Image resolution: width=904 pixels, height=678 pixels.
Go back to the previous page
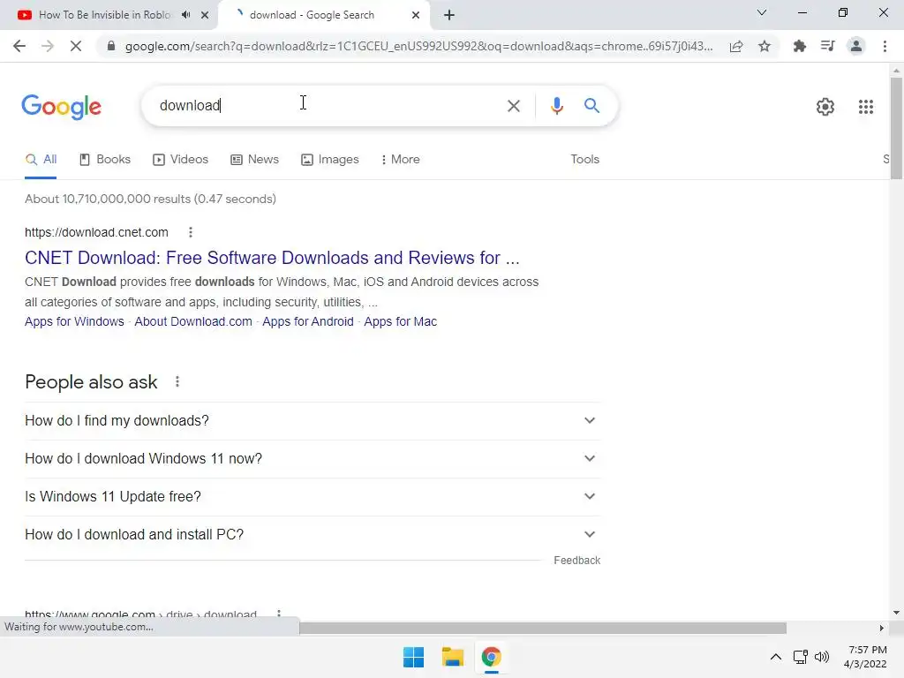19,46
